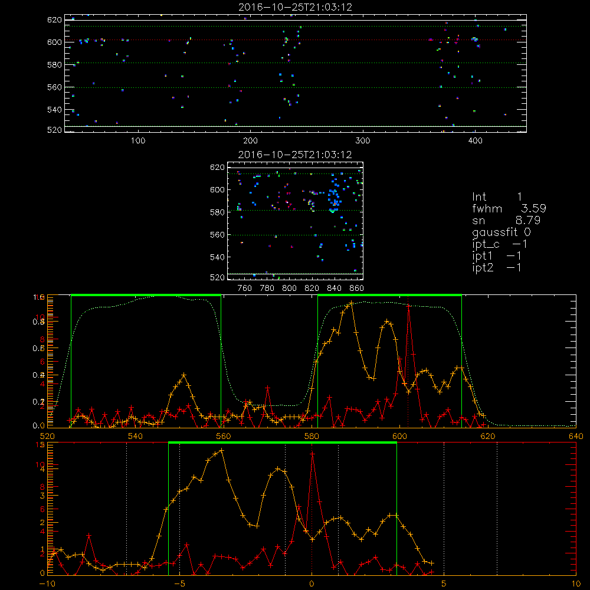Click the 5 label on the bottom plot x-axis

[444, 584]
